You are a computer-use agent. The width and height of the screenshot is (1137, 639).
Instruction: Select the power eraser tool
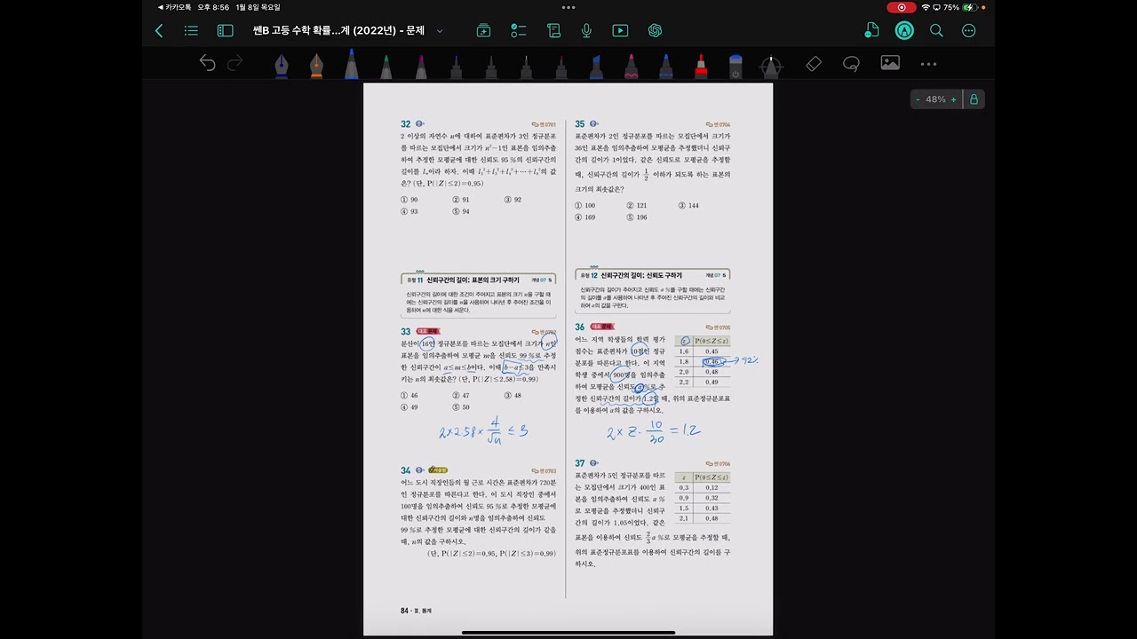[735, 66]
